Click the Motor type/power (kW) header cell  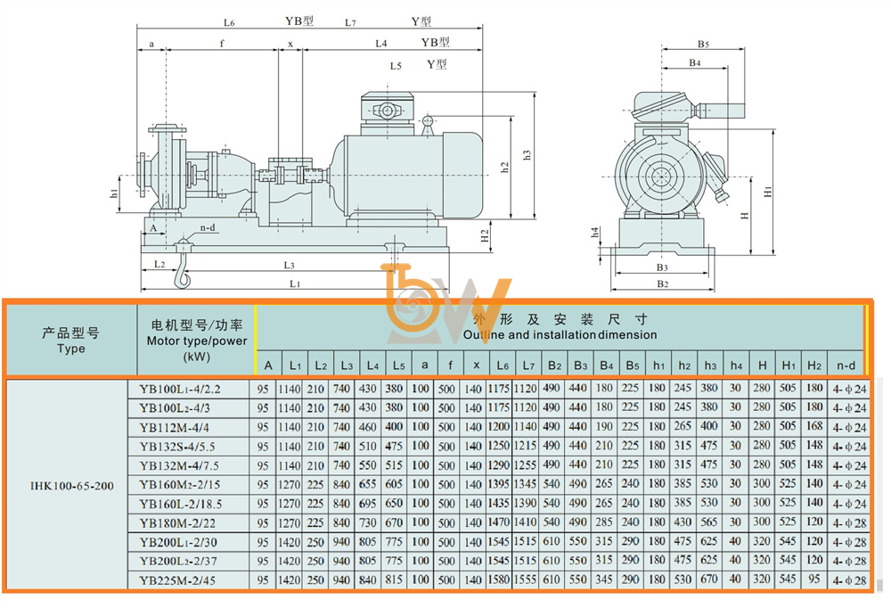pos(197,341)
